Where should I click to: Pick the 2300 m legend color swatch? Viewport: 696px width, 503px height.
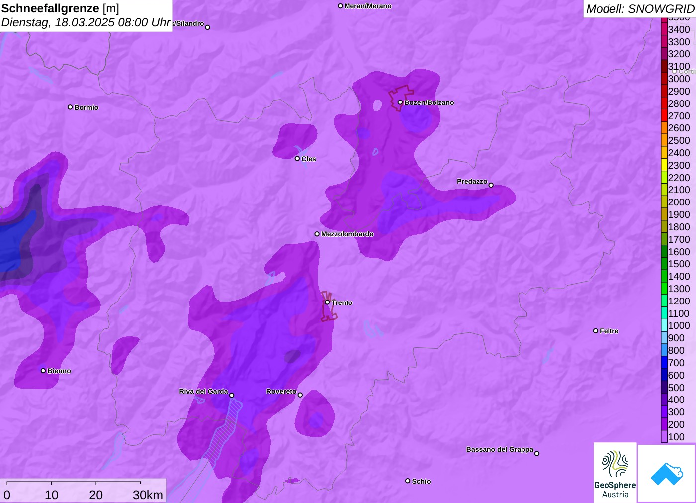(x=664, y=165)
